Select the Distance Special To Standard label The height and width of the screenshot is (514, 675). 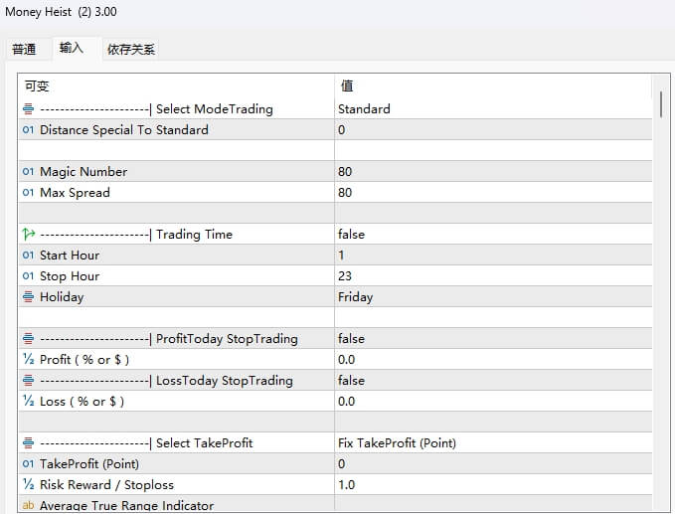point(124,130)
